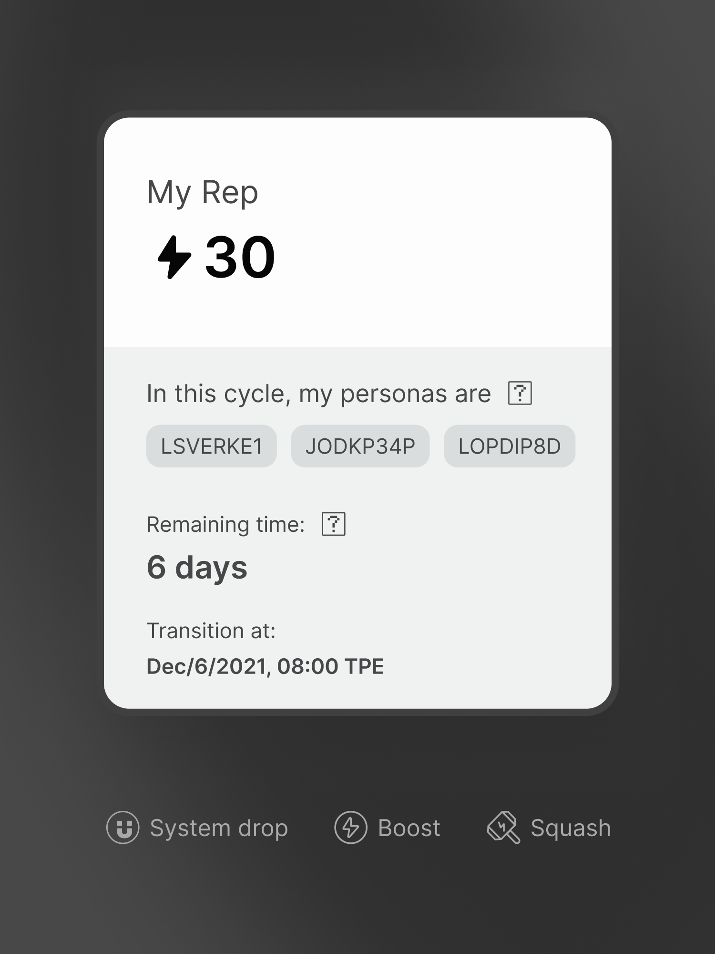Screen dimensions: 715x954
Task: Click the 'Remaining time:' label
Action: [225, 525]
